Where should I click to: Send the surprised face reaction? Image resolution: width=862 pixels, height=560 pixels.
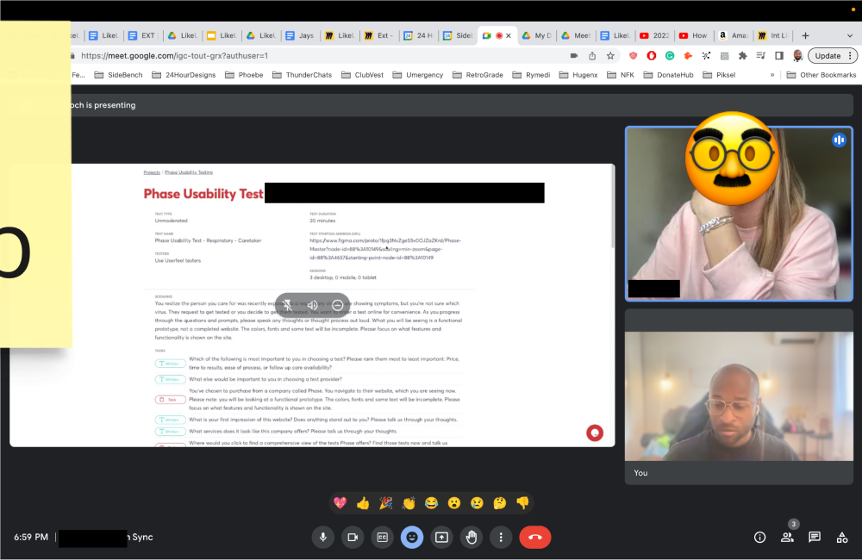tap(454, 503)
